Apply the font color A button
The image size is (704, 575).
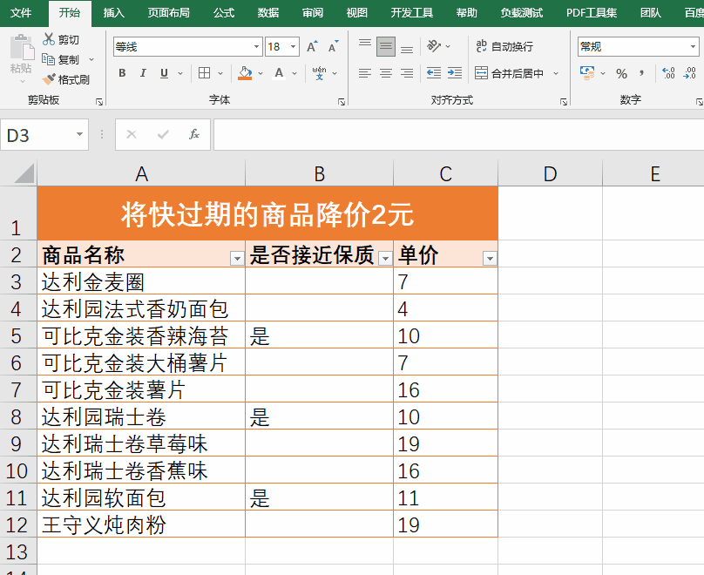point(280,73)
